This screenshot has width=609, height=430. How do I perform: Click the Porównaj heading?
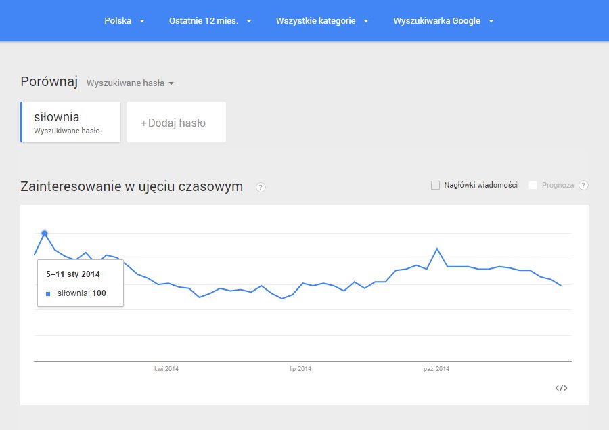click(49, 82)
